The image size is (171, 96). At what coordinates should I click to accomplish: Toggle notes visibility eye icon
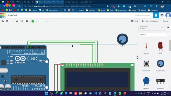tap(27, 21)
